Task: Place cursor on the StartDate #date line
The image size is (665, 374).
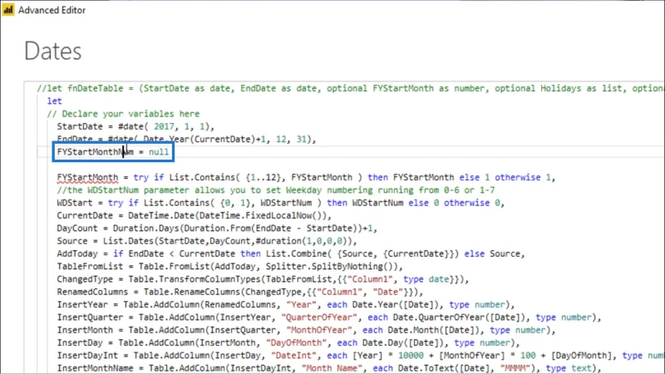Action: 135,126
